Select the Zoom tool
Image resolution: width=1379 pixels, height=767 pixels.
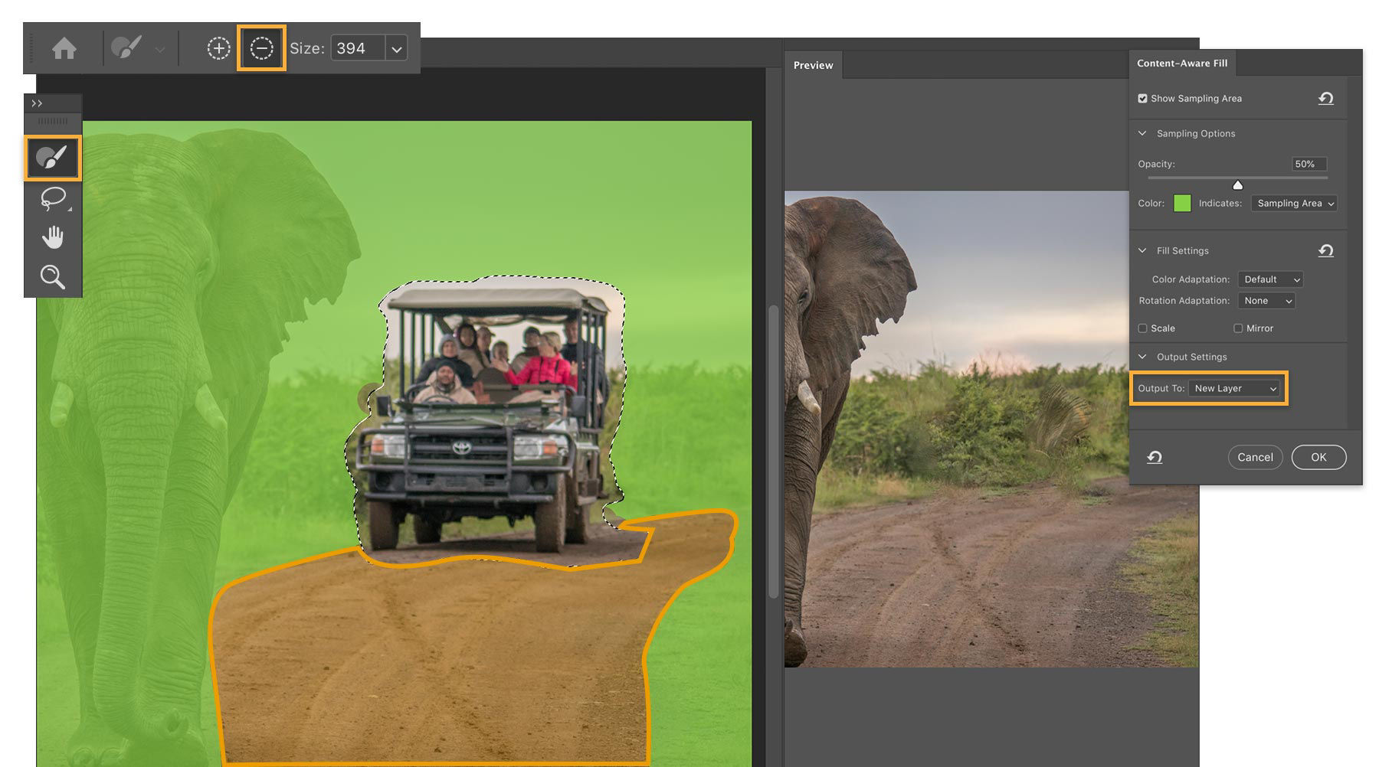pos(52,277)
